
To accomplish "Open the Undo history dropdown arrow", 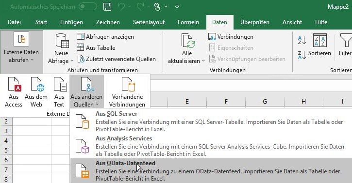I will point(130,7).
